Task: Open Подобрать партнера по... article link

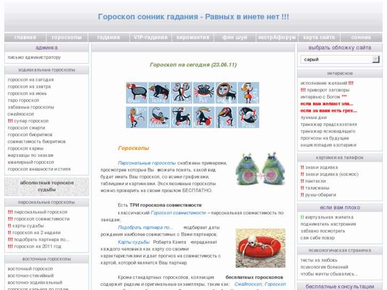Action: (145, 228)
